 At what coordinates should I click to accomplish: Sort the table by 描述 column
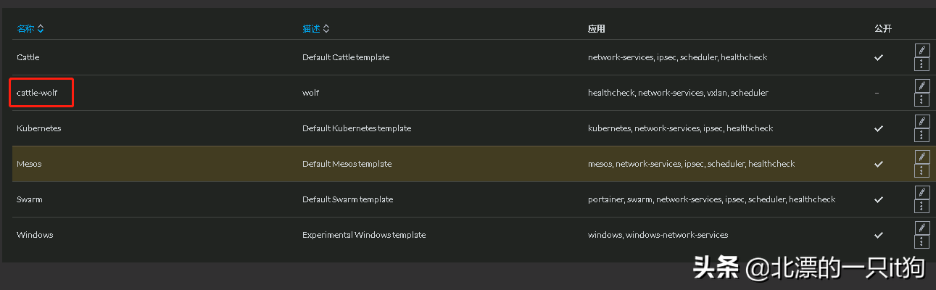pos(315,29)
